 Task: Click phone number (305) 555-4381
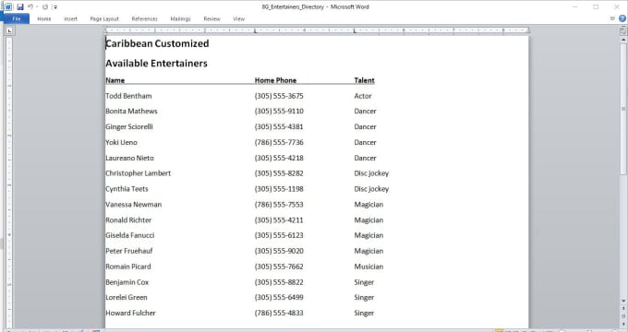click(279, 126)
